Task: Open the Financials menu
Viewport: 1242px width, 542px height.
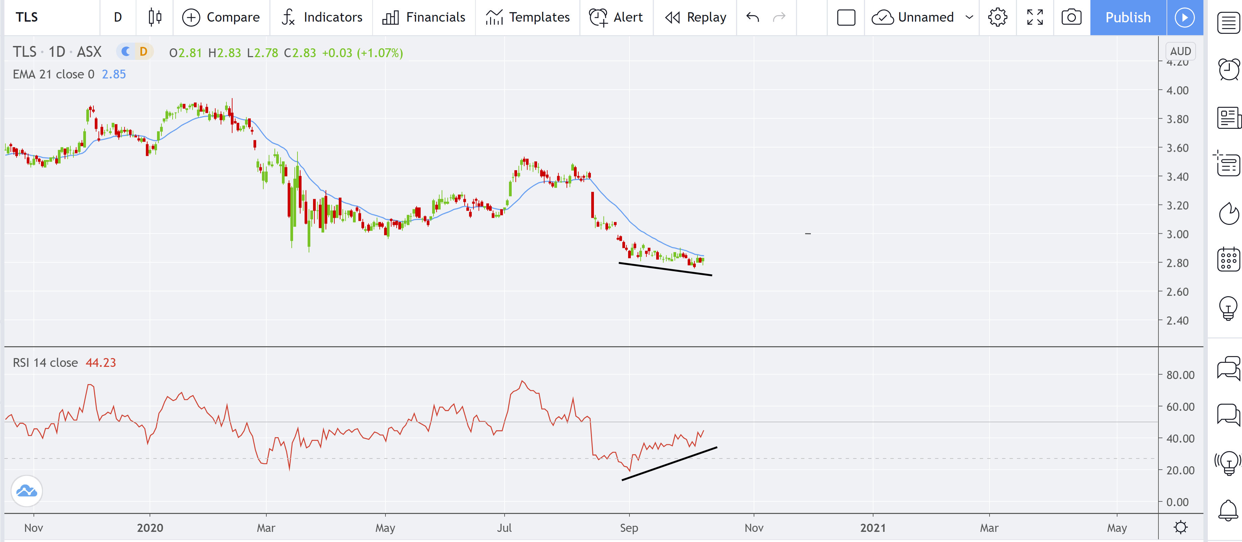Action: pos(424,17)
